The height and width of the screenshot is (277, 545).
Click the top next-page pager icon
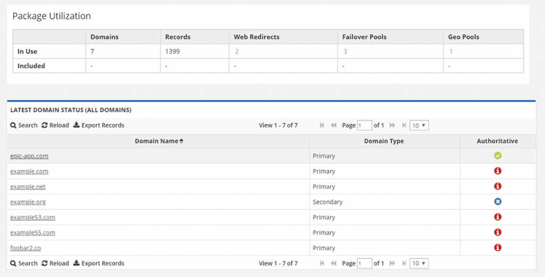tap(392, 125)
